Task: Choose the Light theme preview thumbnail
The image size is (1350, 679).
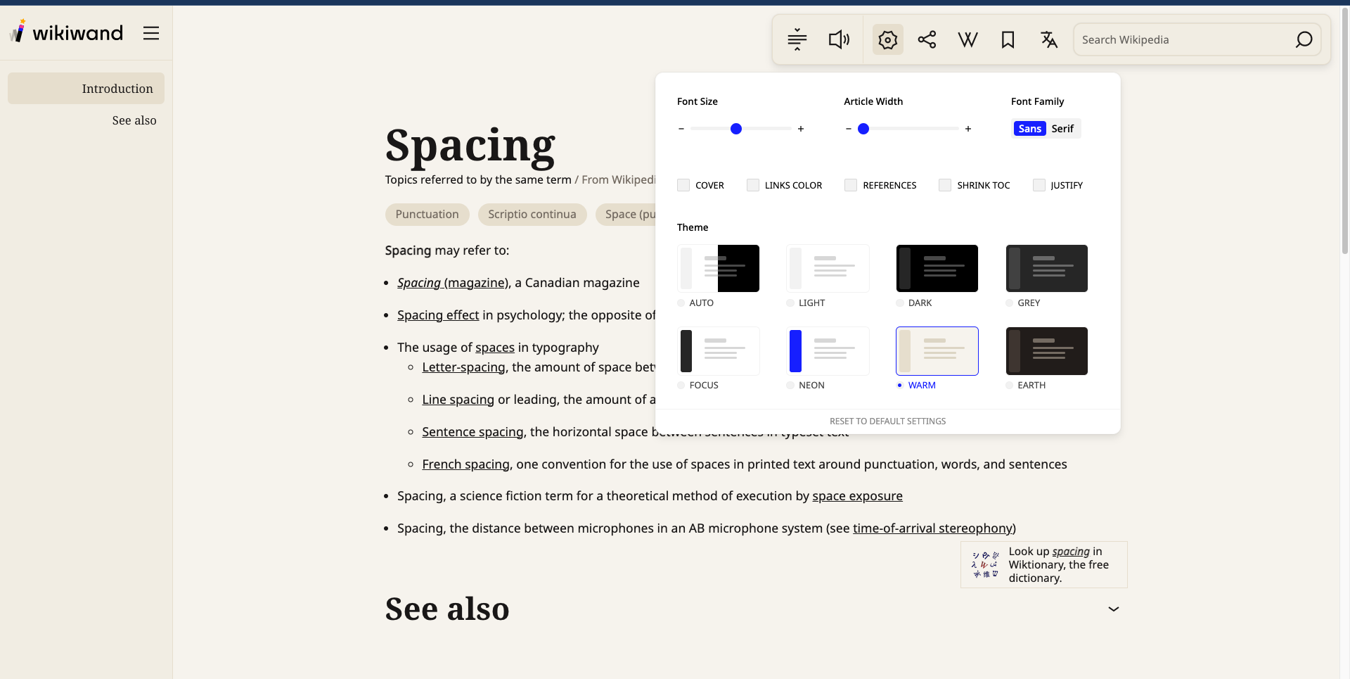Action: (828, 268)
